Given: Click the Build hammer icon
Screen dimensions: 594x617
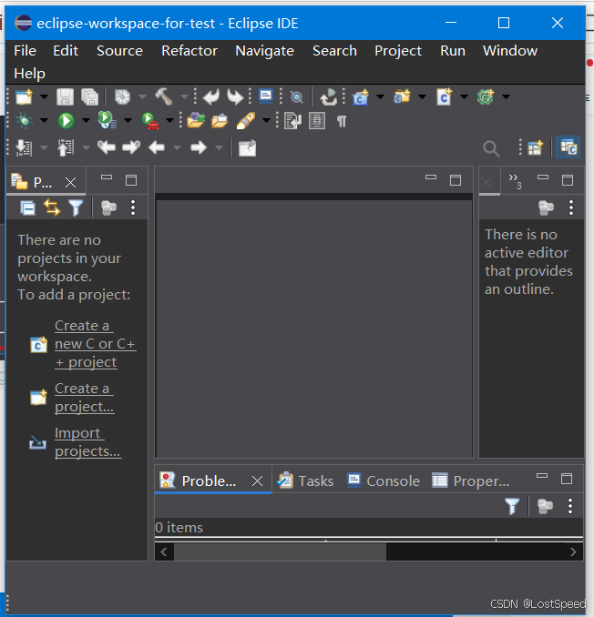Looking at the screenshot, I should (x=164, y=96).
